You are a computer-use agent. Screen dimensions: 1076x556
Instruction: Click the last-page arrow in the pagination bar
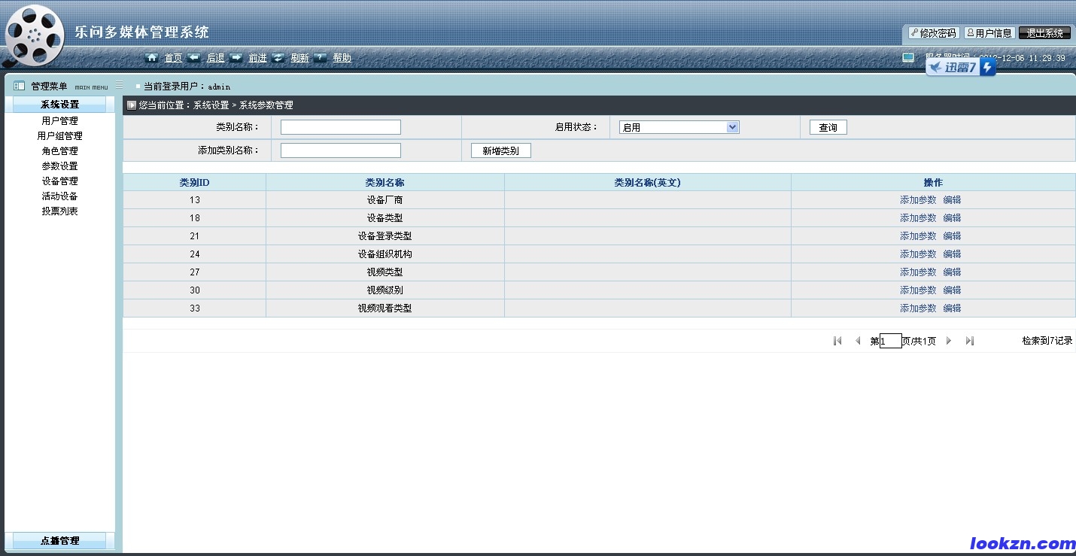click(969, 340)
